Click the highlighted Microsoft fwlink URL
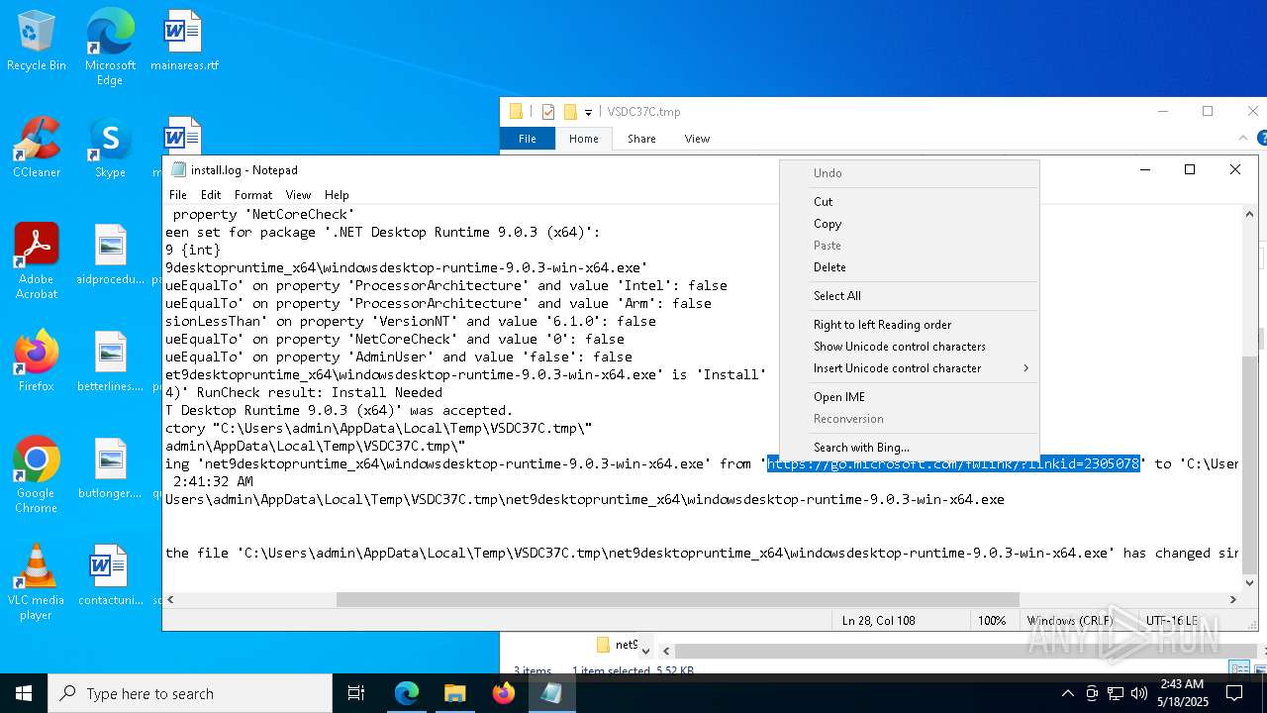1267x713 pixels. [x=953, y=463]
